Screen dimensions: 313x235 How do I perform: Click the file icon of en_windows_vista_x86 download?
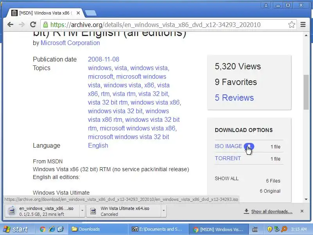12,211
